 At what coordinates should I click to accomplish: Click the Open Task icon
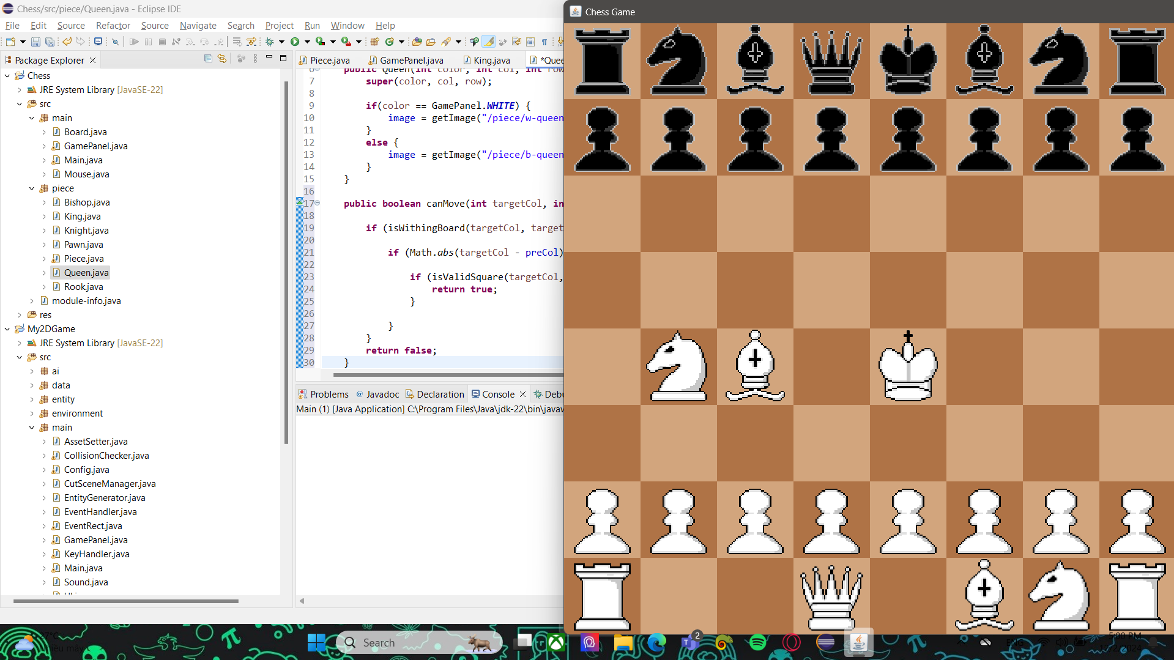pyautogui.click(x=431, y=42)
